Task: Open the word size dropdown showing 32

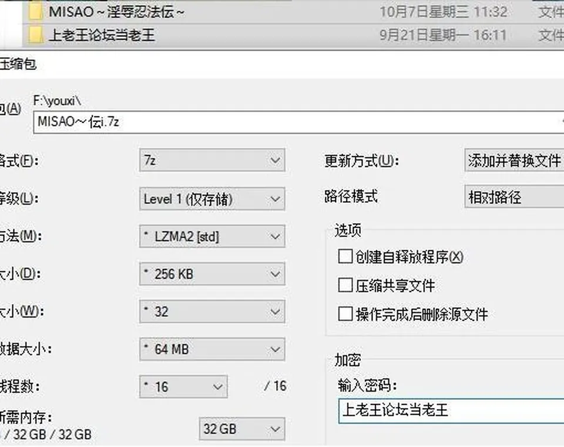Action: click(212, 312)
